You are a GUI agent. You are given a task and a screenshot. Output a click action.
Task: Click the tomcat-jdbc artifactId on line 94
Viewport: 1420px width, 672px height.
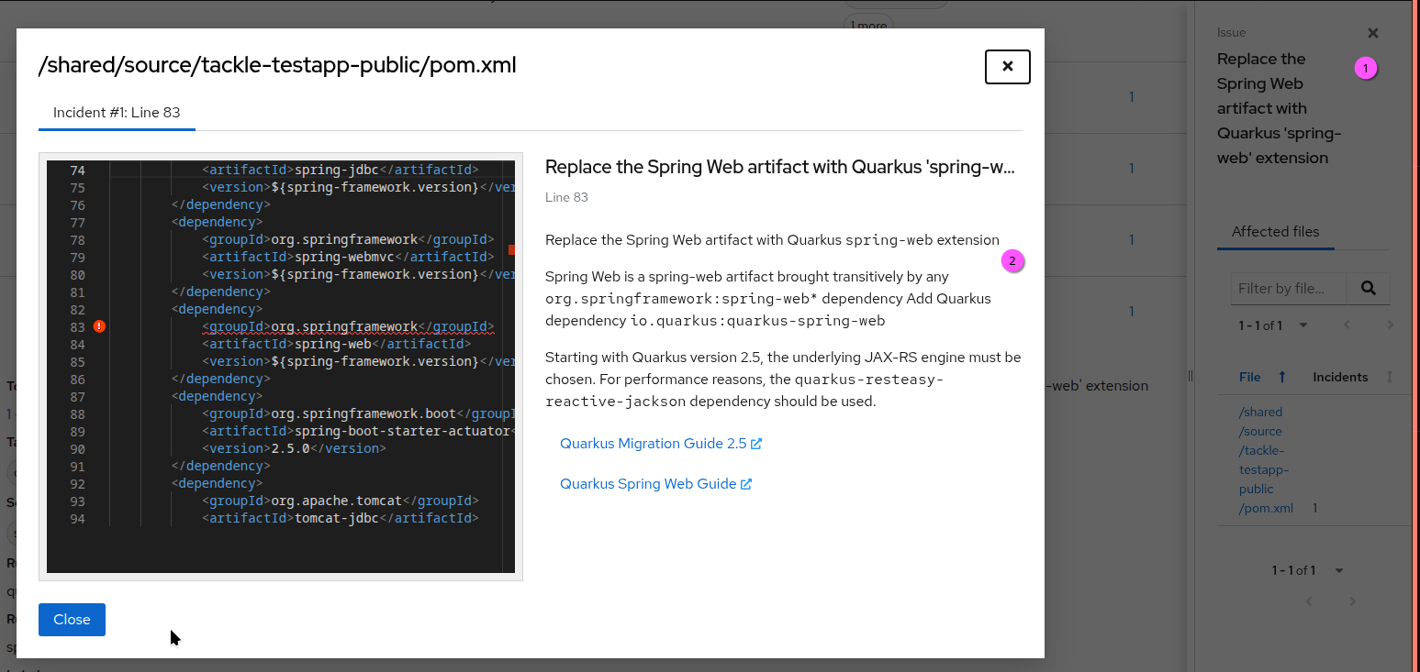(x=336, y=518)
